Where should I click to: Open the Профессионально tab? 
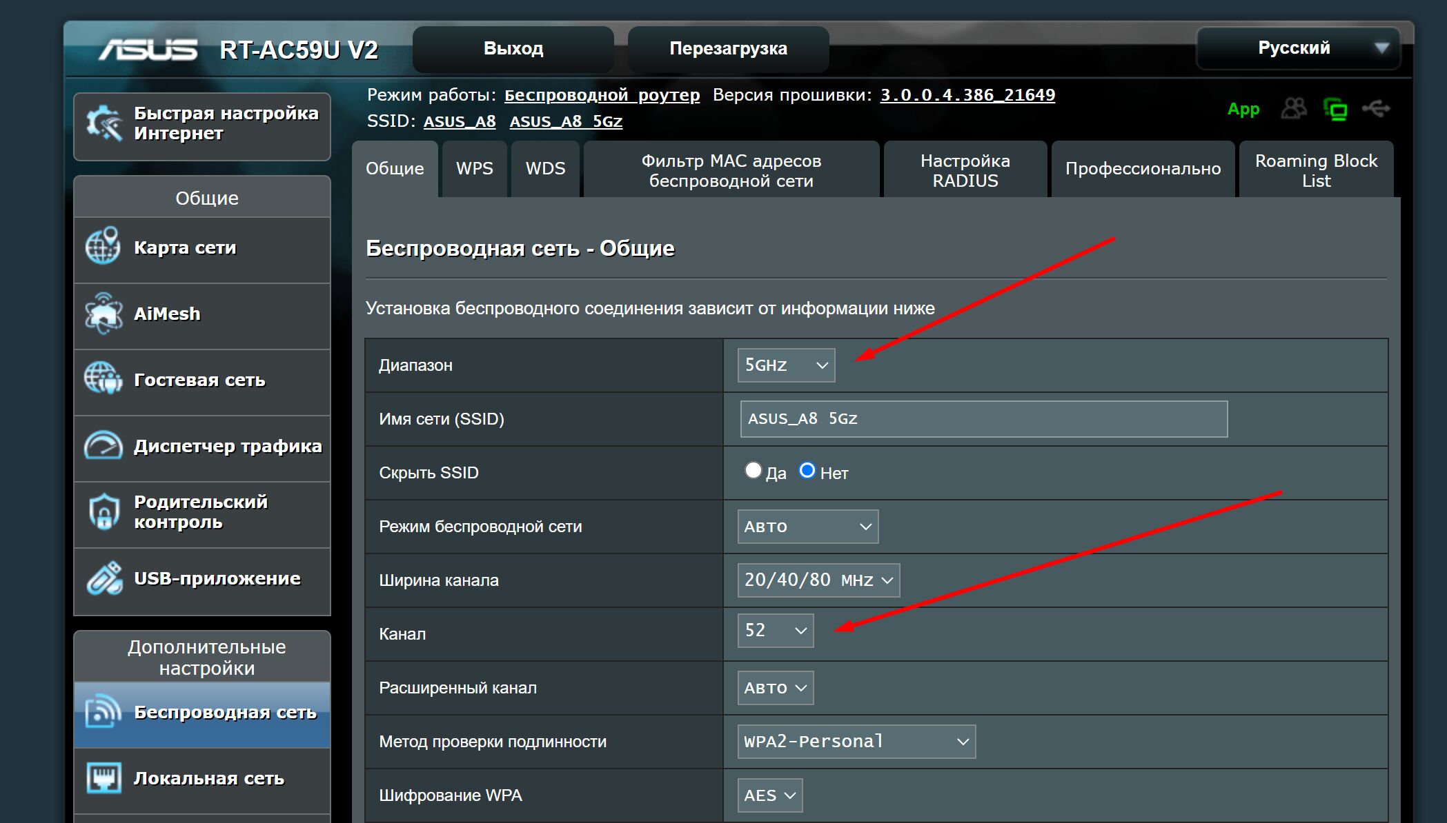pos(1143,169)
